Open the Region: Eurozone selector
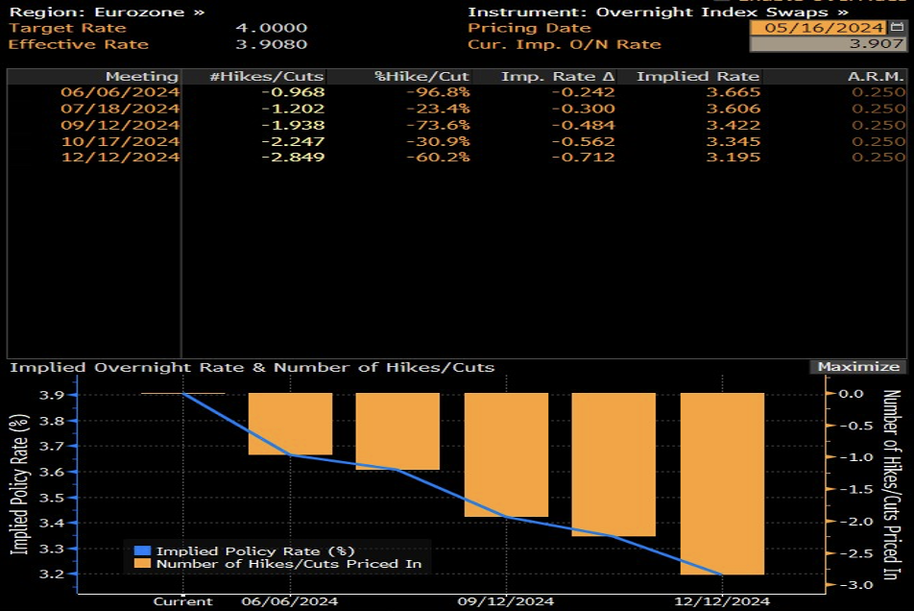Viewport: 914px width, 611px height. (108, 12)
